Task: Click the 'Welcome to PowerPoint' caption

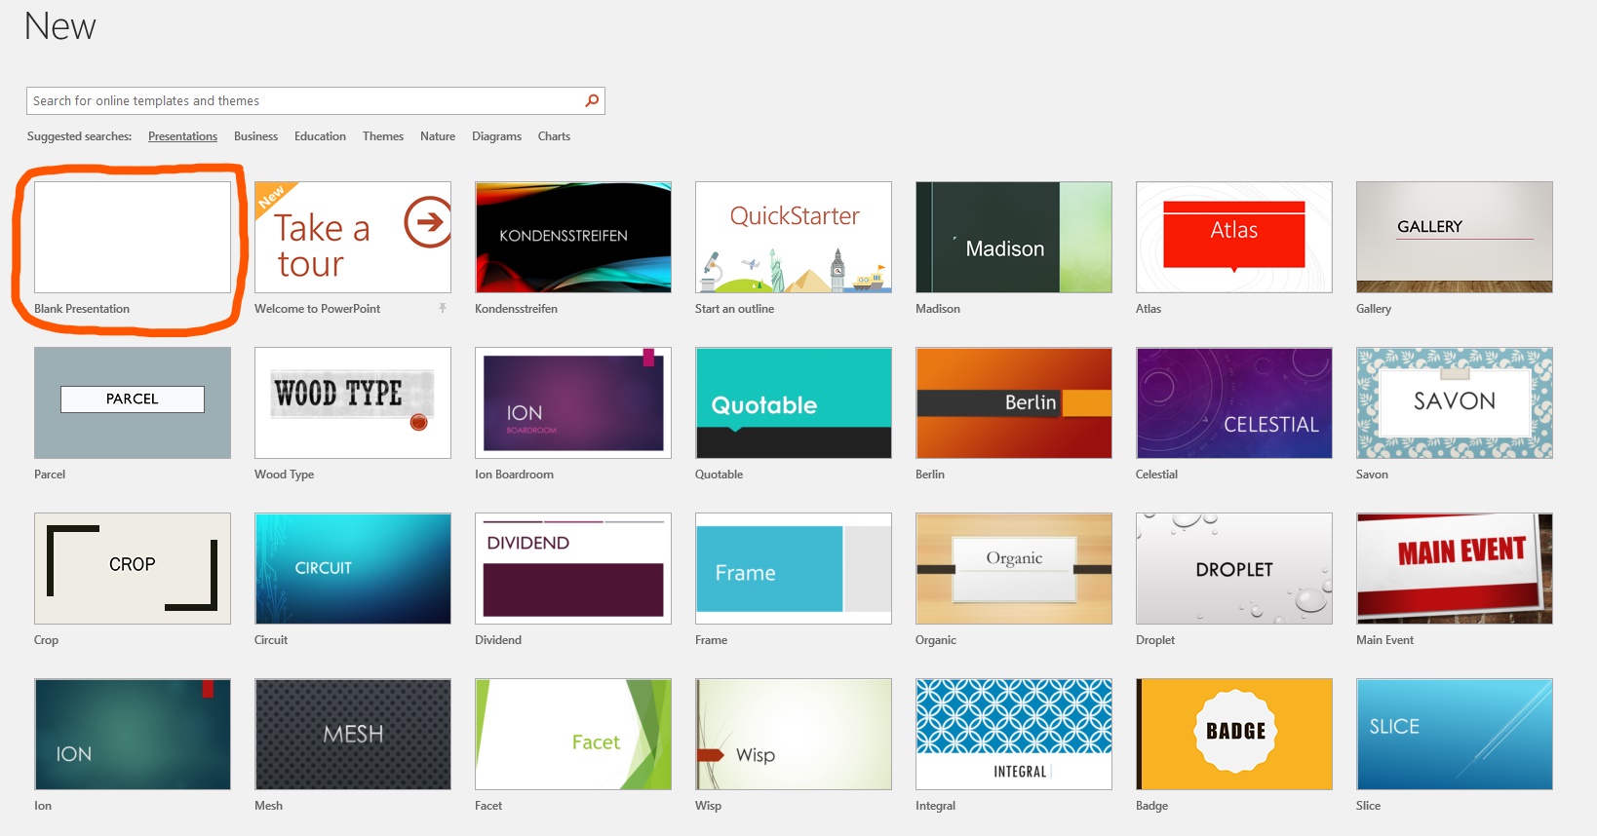Action: coord(317,309)
